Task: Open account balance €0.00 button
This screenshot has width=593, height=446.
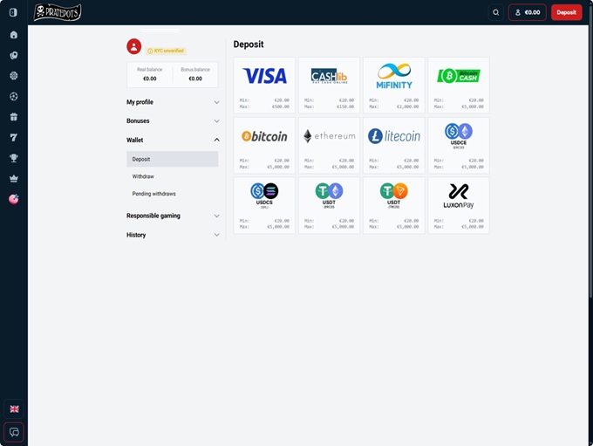Action: click(x=528, y=12)
